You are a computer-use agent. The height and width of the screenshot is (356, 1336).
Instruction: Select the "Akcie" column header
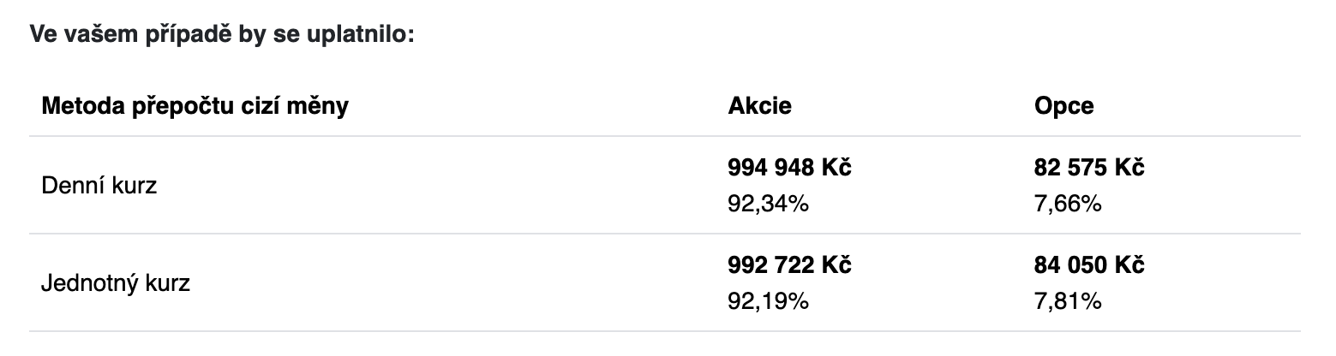pyautogui.click(x=759, y=106)
